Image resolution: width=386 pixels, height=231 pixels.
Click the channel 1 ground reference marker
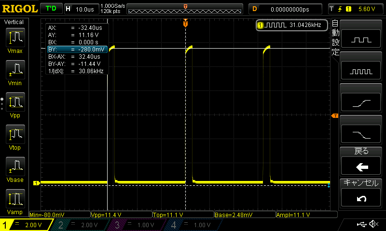(x=37, y=183)
